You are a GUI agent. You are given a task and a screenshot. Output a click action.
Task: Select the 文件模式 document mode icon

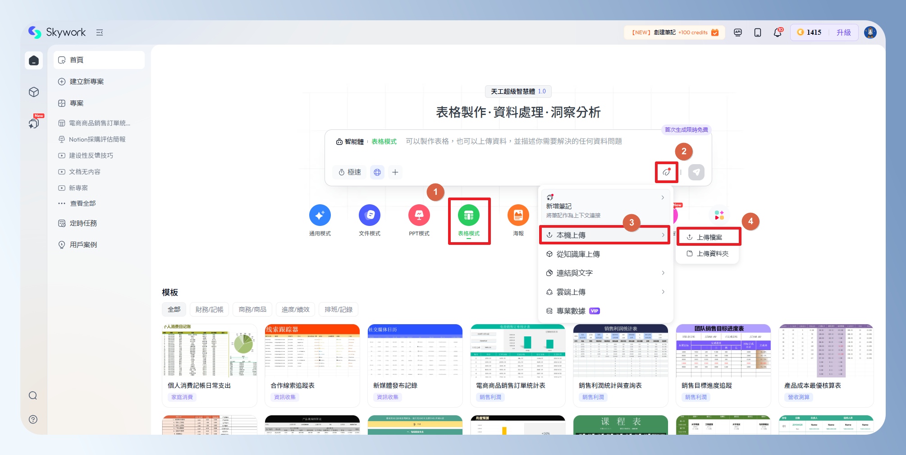pyautogui.click(x=369, y=216)
